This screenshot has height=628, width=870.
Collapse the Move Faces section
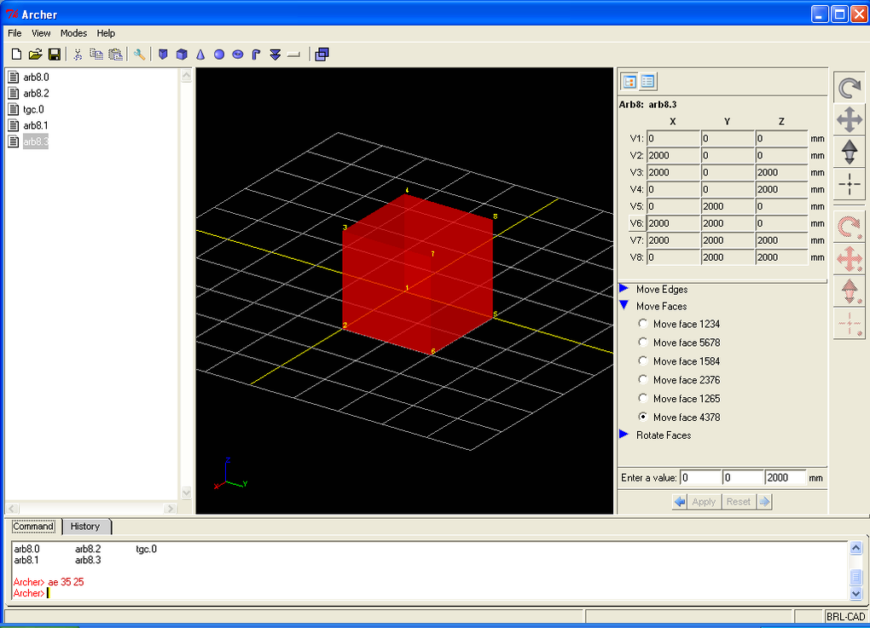pyautogui.click(x=623, y=306)
